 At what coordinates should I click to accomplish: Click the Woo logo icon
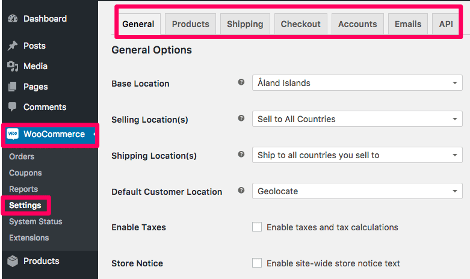pyautogui.click(x=13, y=134)
